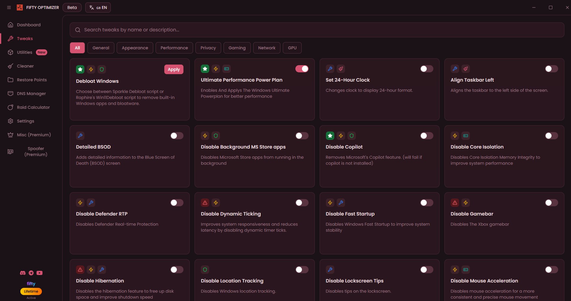Click the lightning badge on Ultimate Performance Power Plan

pos(216,69)
